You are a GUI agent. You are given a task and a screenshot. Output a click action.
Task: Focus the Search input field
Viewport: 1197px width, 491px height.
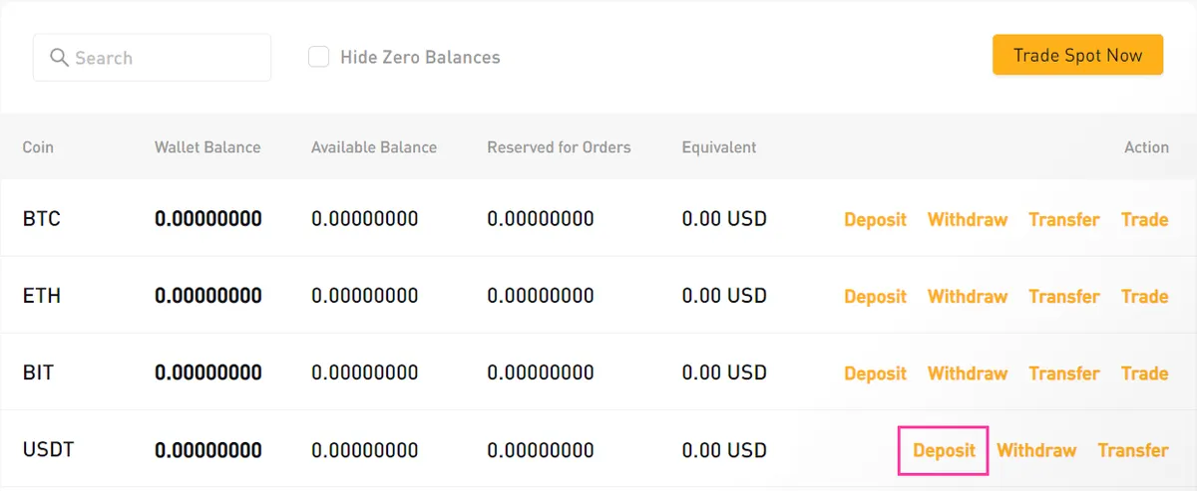click(x=152, y=58)
